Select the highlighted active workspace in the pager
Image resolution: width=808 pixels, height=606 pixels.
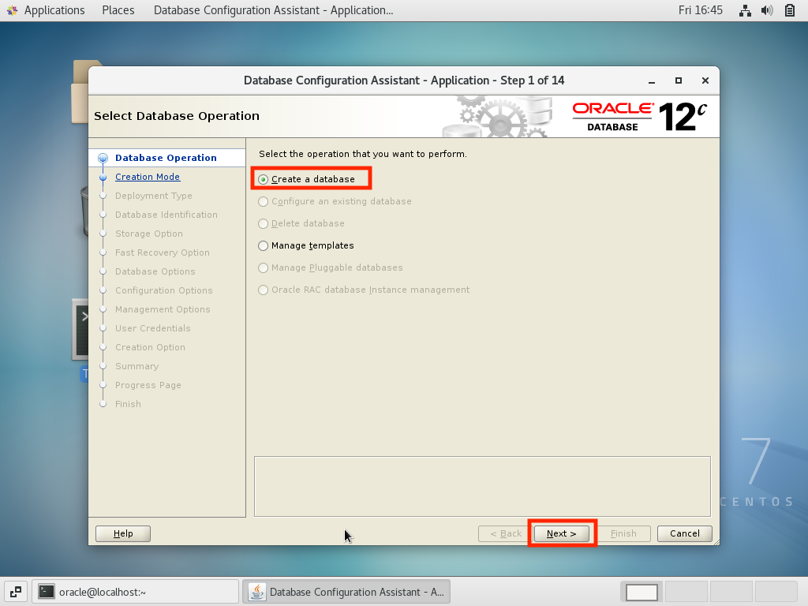click(x=642, y=592)
